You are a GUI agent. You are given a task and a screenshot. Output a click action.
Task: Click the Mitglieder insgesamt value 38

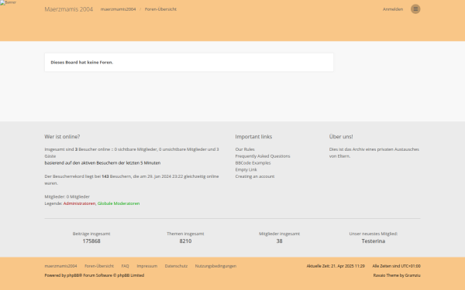tap(279, 241)
